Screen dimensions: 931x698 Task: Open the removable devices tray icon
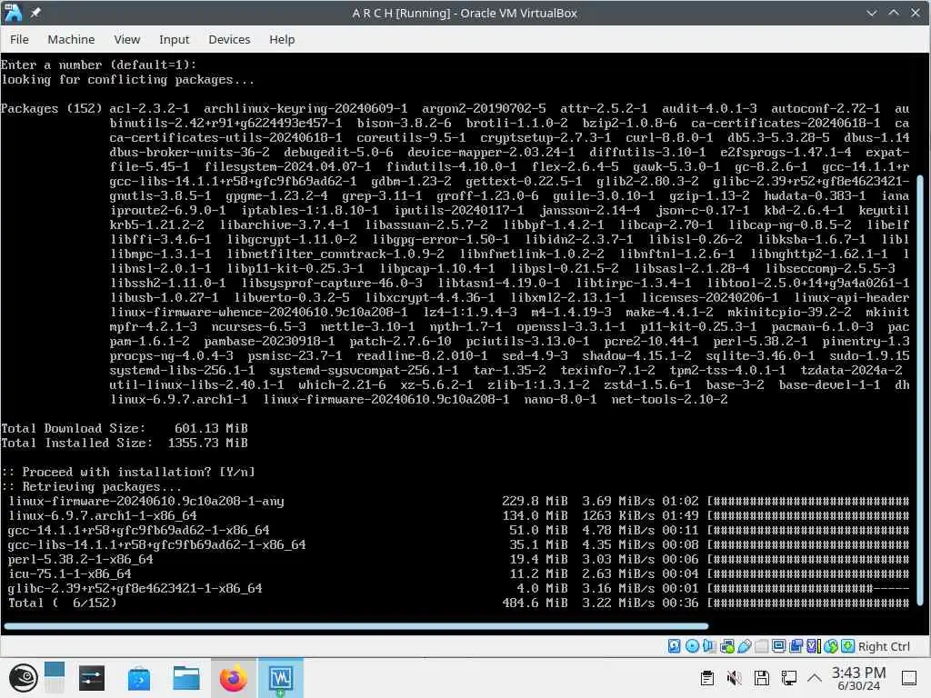[x=762, y=678]
